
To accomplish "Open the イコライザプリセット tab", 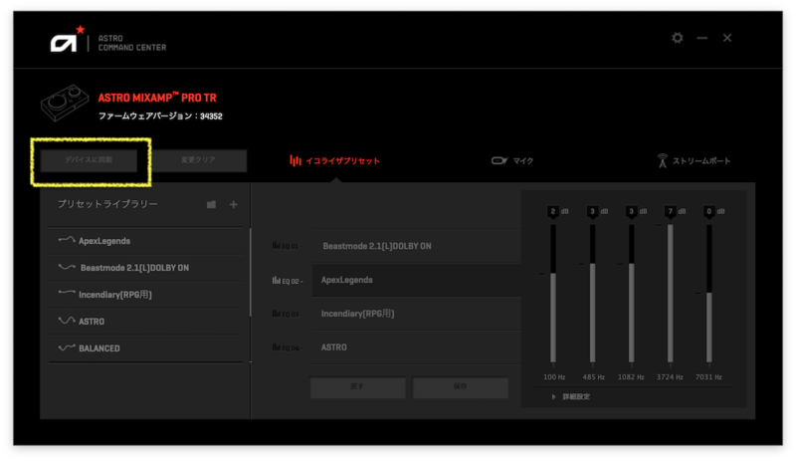I will coord(334,161).
